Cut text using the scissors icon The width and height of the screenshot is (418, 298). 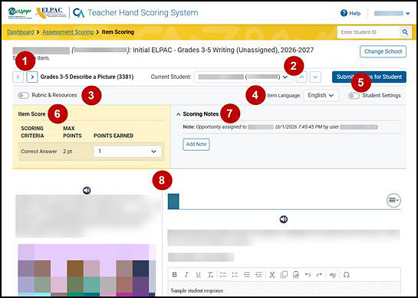point(272,274)
